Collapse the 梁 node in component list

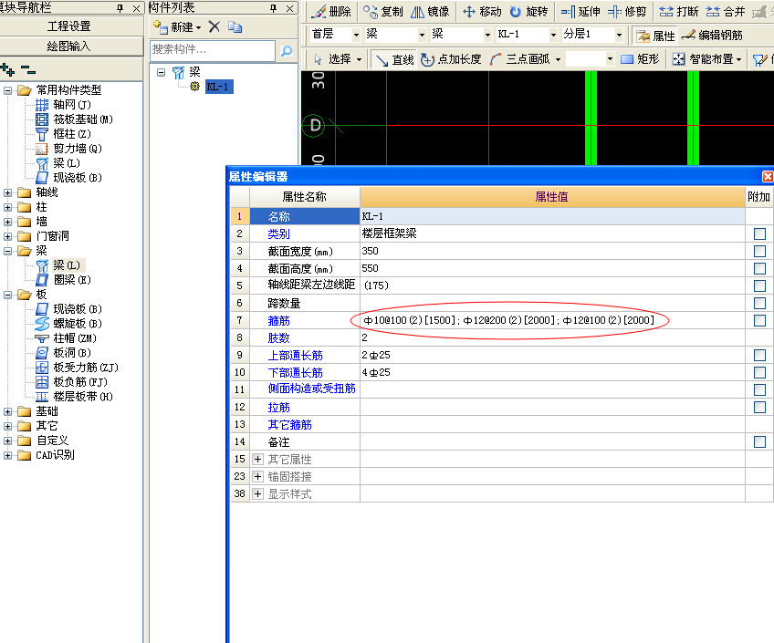(x=161, y=72)
